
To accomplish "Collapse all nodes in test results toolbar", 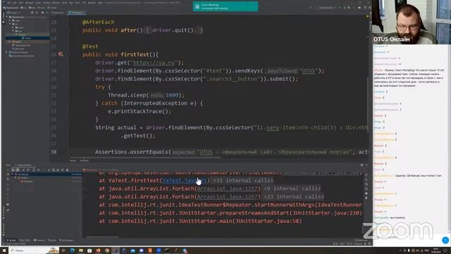I will coord(38,170).
